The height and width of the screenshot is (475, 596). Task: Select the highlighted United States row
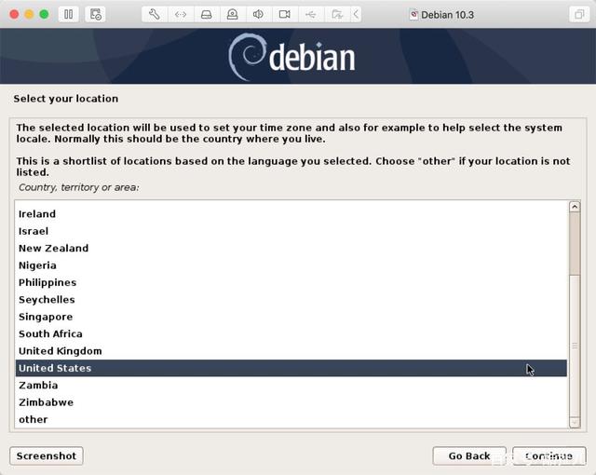point(291,368)
